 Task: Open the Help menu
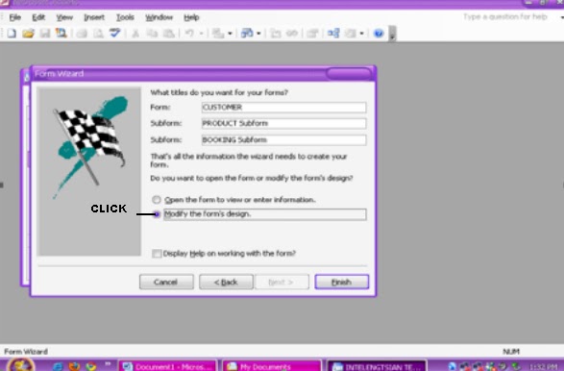191,17
